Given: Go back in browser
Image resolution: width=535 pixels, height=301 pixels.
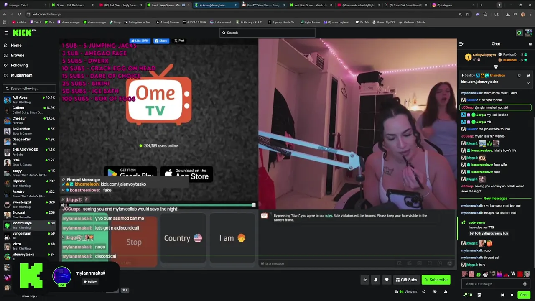Looking at the screenshot, I should 4,14.
